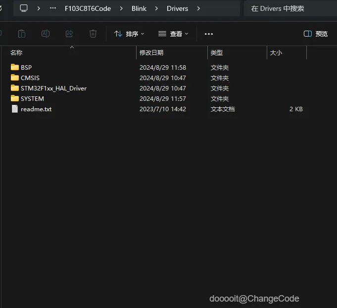The image size is (337, 308).
Task: Navigate to Blink breadcrumb
Action: [139, 8]
